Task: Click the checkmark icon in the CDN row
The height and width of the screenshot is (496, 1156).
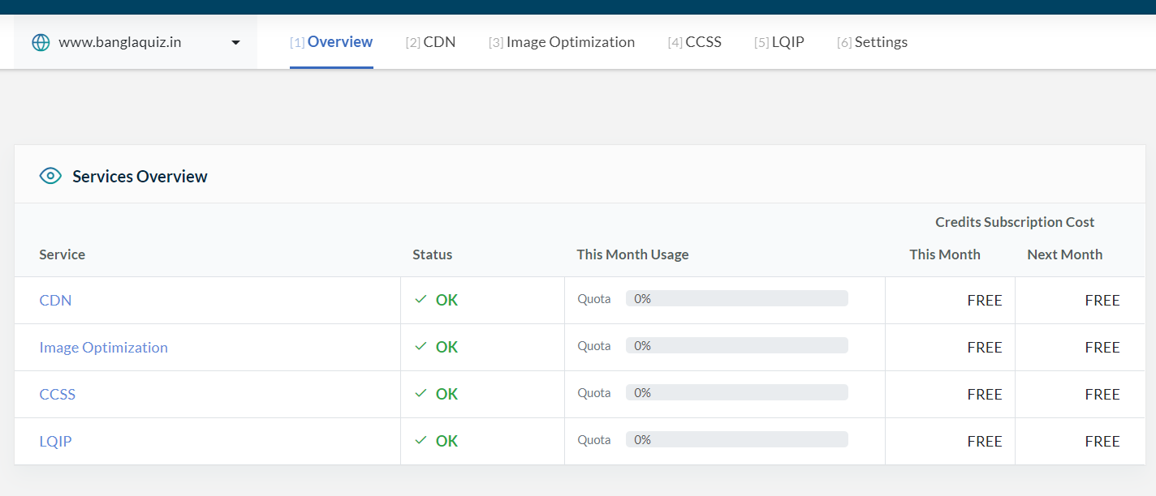Action: [421, 299]
